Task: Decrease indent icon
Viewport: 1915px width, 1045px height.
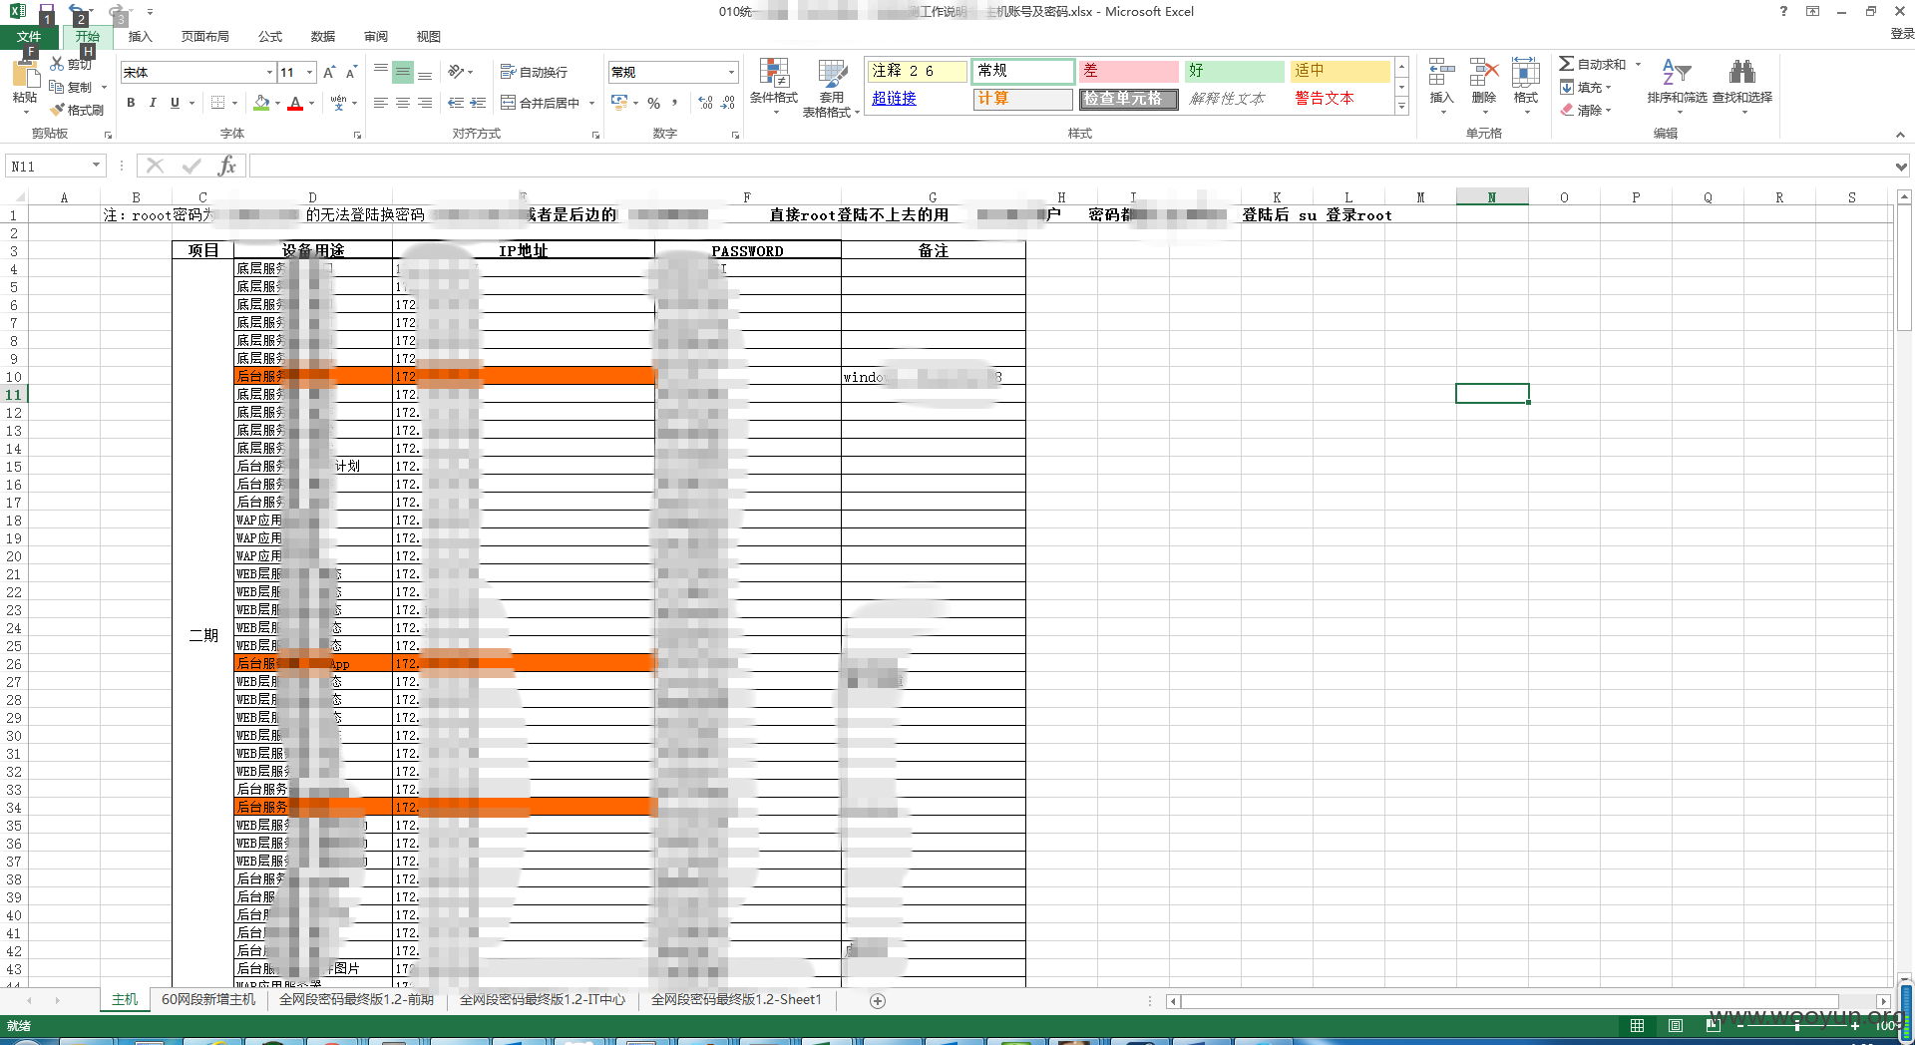Action: click(456, 103)
